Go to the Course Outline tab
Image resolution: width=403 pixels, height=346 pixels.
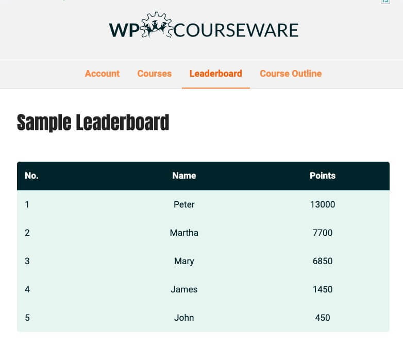291,74
